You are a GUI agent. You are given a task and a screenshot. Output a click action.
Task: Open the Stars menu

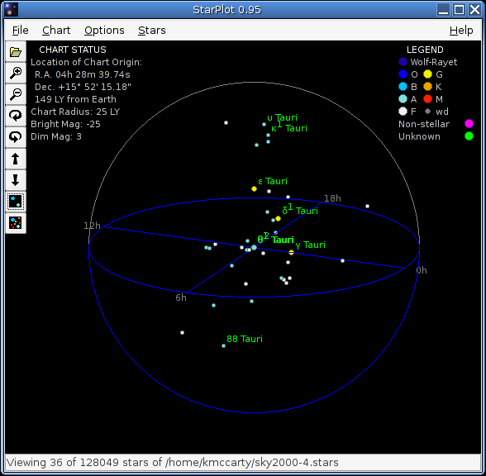(152, 30)
